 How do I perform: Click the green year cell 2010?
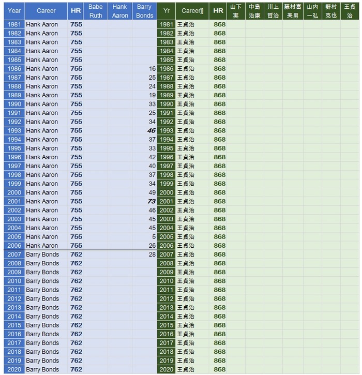(167, 281)
